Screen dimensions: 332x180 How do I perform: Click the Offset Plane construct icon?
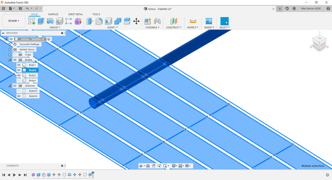click(x=174, y=21)
